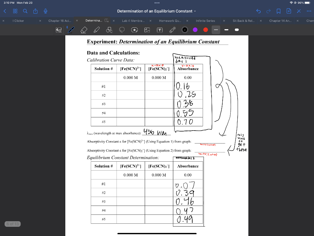
Task: Toggle the zoom/magnifier tool
Action: (x=59, y=30)
